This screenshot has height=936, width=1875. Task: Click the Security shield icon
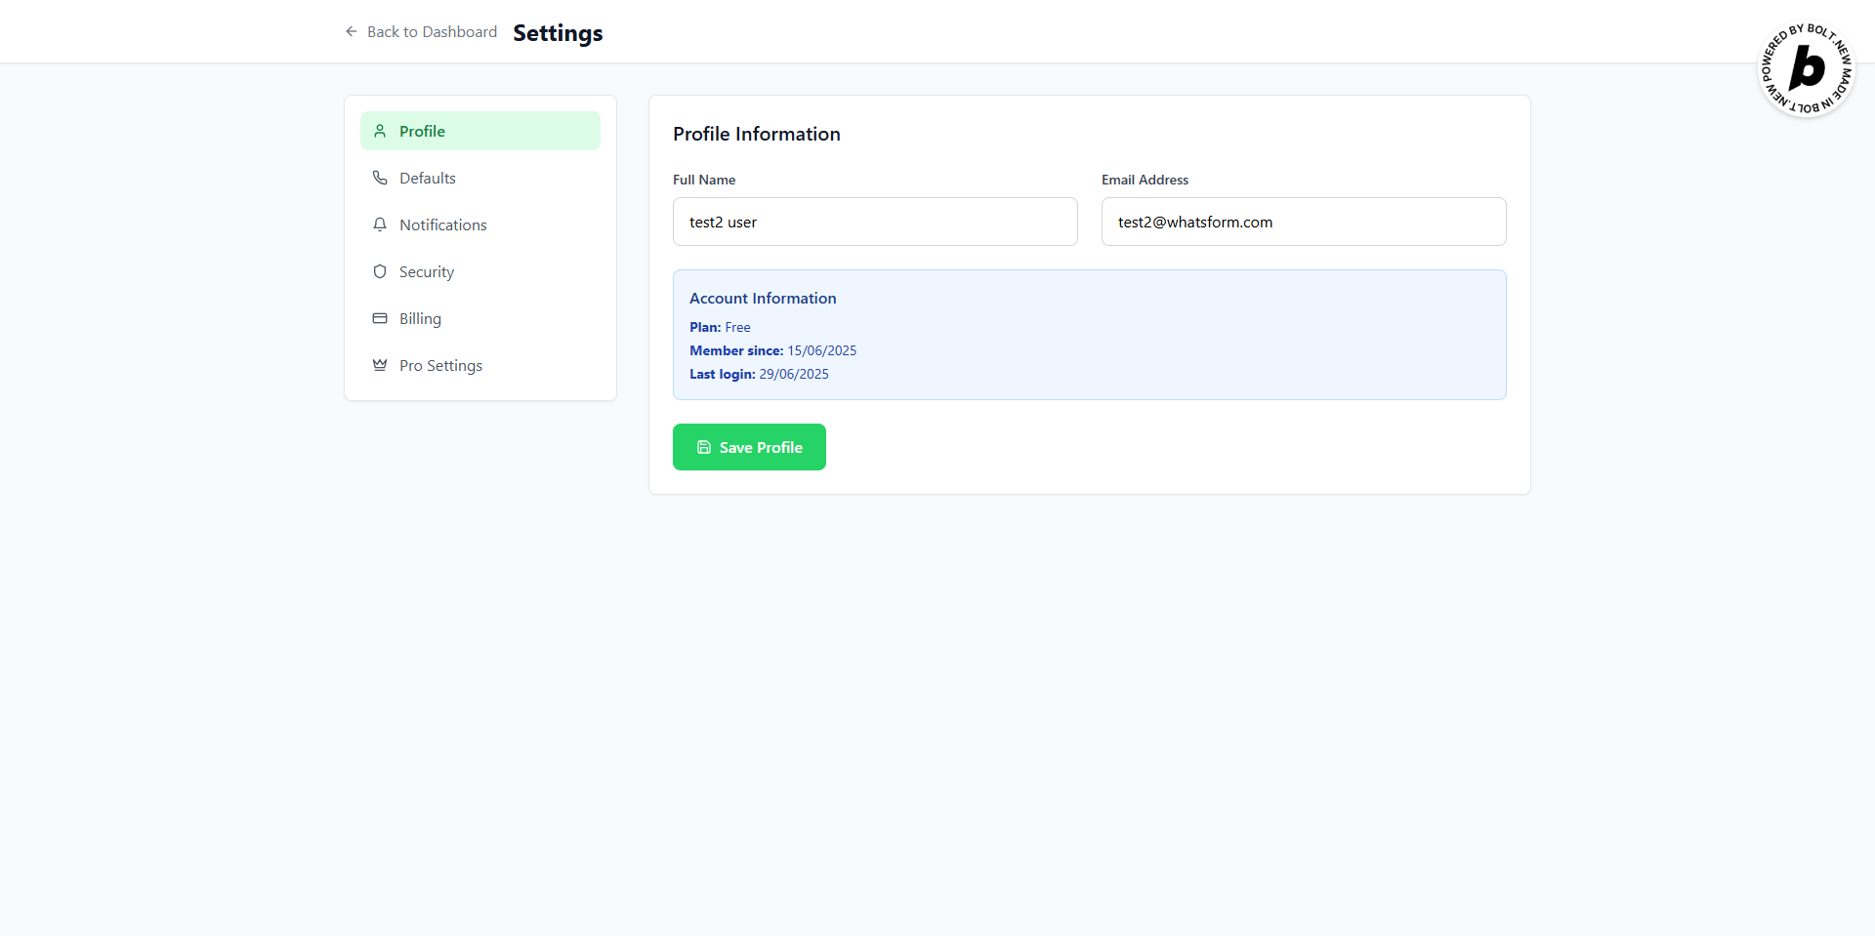point(380,271)
